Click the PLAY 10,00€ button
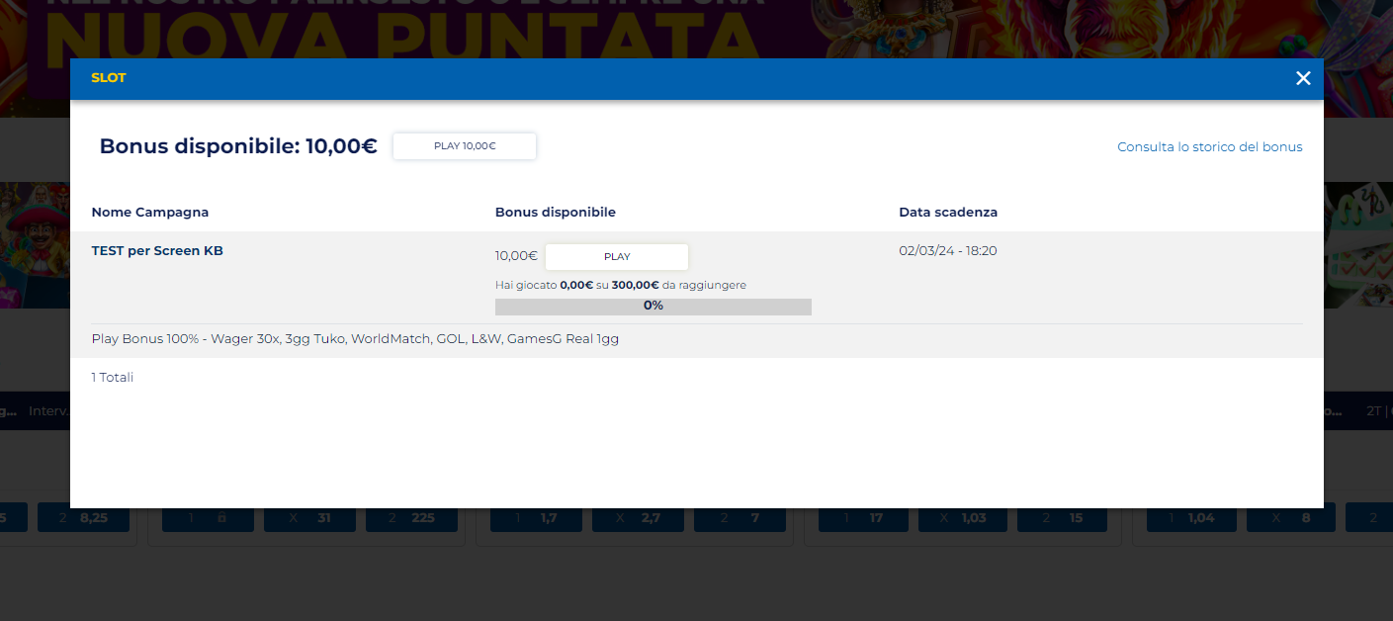 [x=465, y=146]
